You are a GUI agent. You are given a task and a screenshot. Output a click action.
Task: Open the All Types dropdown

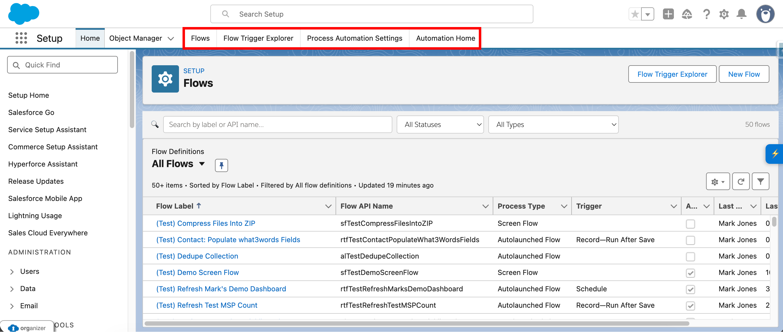553,124
